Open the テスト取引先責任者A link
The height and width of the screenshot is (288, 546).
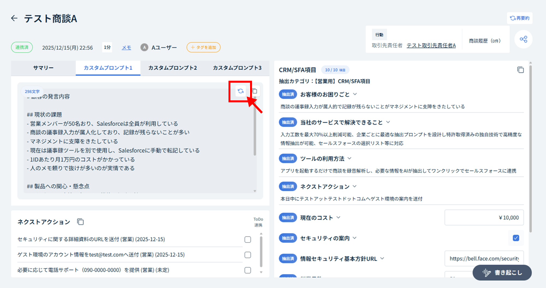click(431, 46)
